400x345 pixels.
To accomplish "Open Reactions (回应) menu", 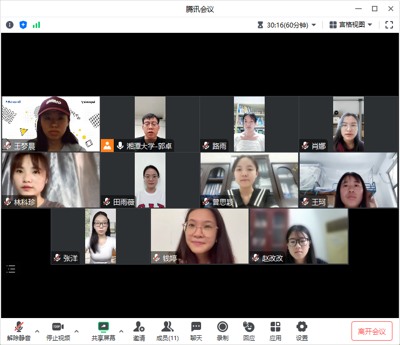I will pyautogui.click(x=249, y=330).
